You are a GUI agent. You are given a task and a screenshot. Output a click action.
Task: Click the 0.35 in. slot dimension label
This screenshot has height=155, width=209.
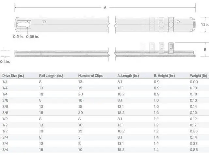coord(33,36)
